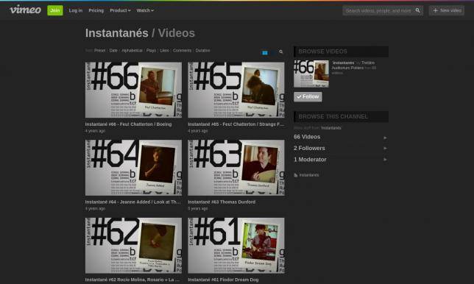
Task: Sort videos by Comments
Action: (183, 51)
